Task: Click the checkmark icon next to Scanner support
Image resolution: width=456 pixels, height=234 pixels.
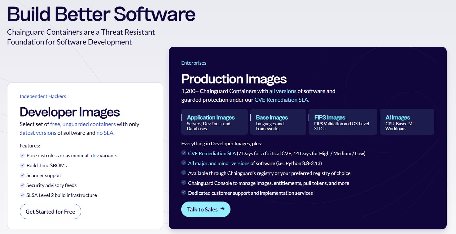Action: (x=22, y=175)
